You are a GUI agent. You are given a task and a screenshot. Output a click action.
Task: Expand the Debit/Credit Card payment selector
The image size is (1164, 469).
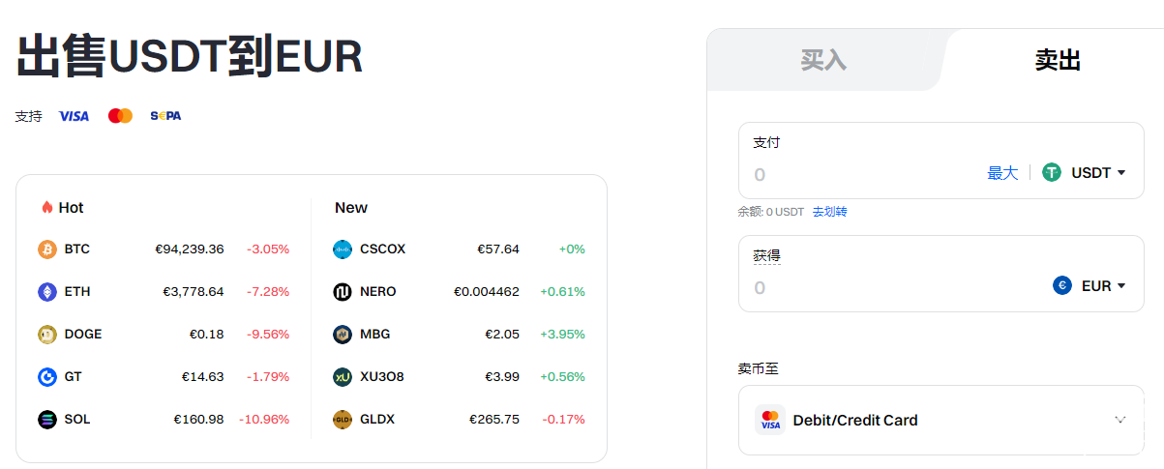[x=1119, y=420]
